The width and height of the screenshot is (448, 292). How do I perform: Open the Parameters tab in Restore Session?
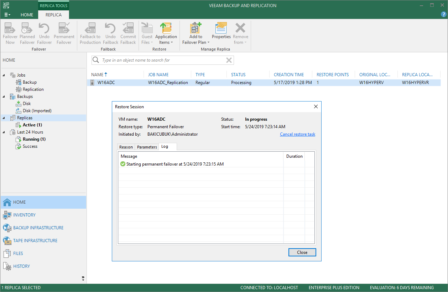[x=147, y=147]
